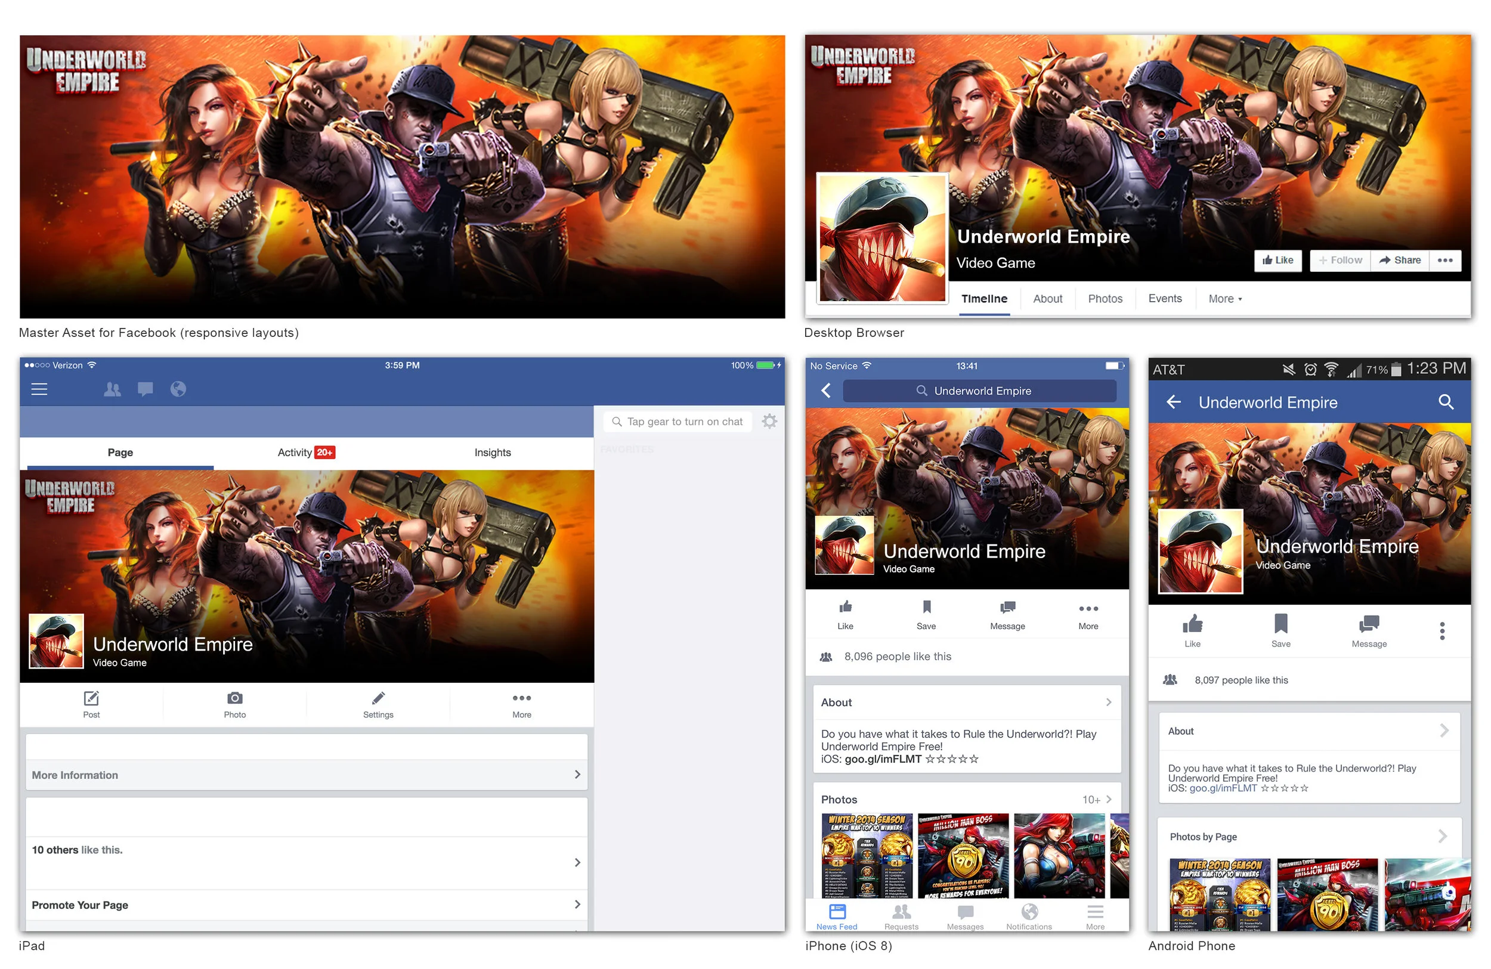Click '8,097 people like this' on Android
1491x969 pixels.
pos(1241,680)
